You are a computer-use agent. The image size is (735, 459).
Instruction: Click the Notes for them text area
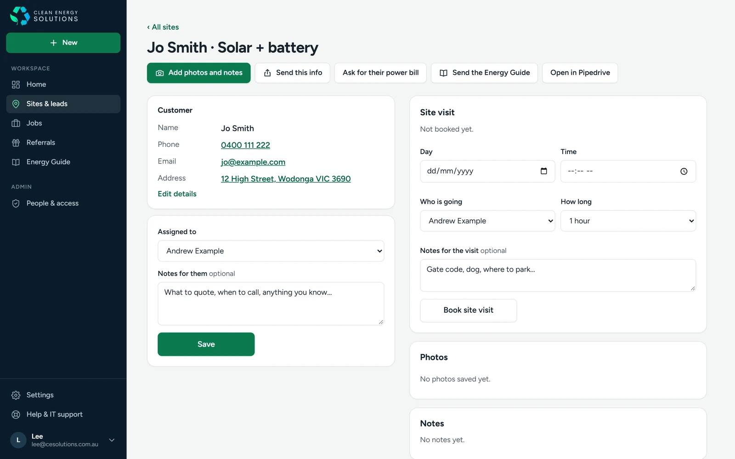tap(271, 304)
